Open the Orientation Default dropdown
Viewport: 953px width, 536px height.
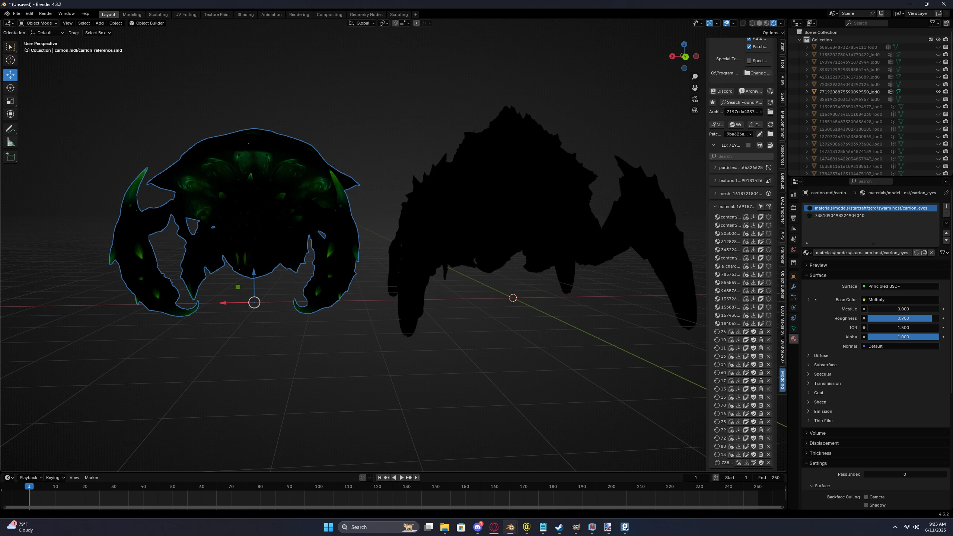[47, 33]
